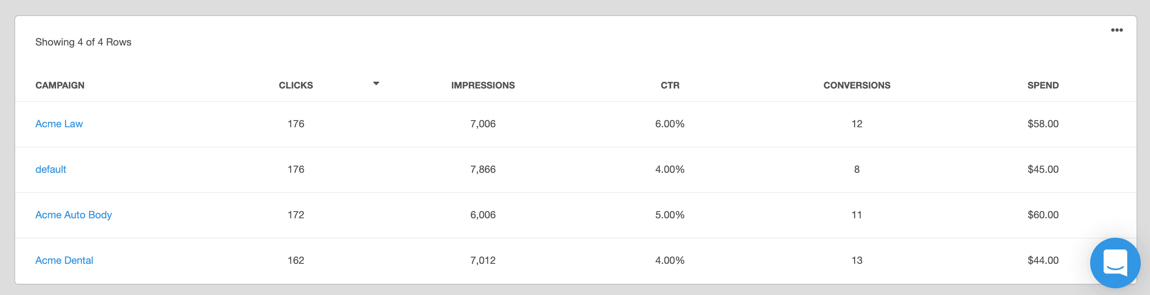Open the default campaign
This screenshot has width=1150, height=295.
point(51,169)
